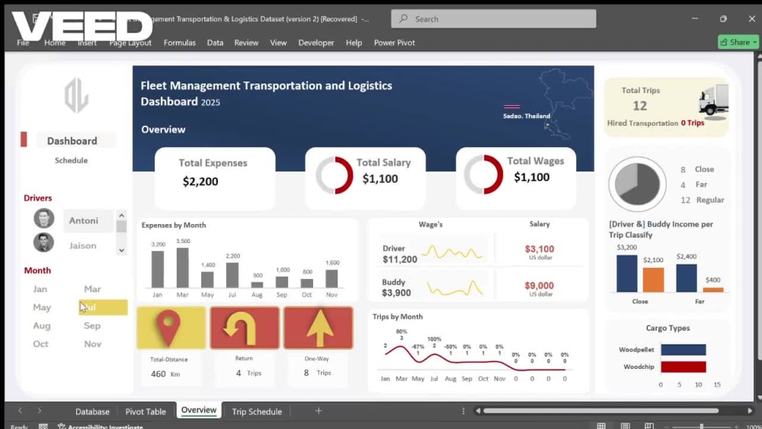The width and height of the screenshot is (762, 429).
Task: Click the blue Woodpellet cargo bar
Action: pos(684,350)
